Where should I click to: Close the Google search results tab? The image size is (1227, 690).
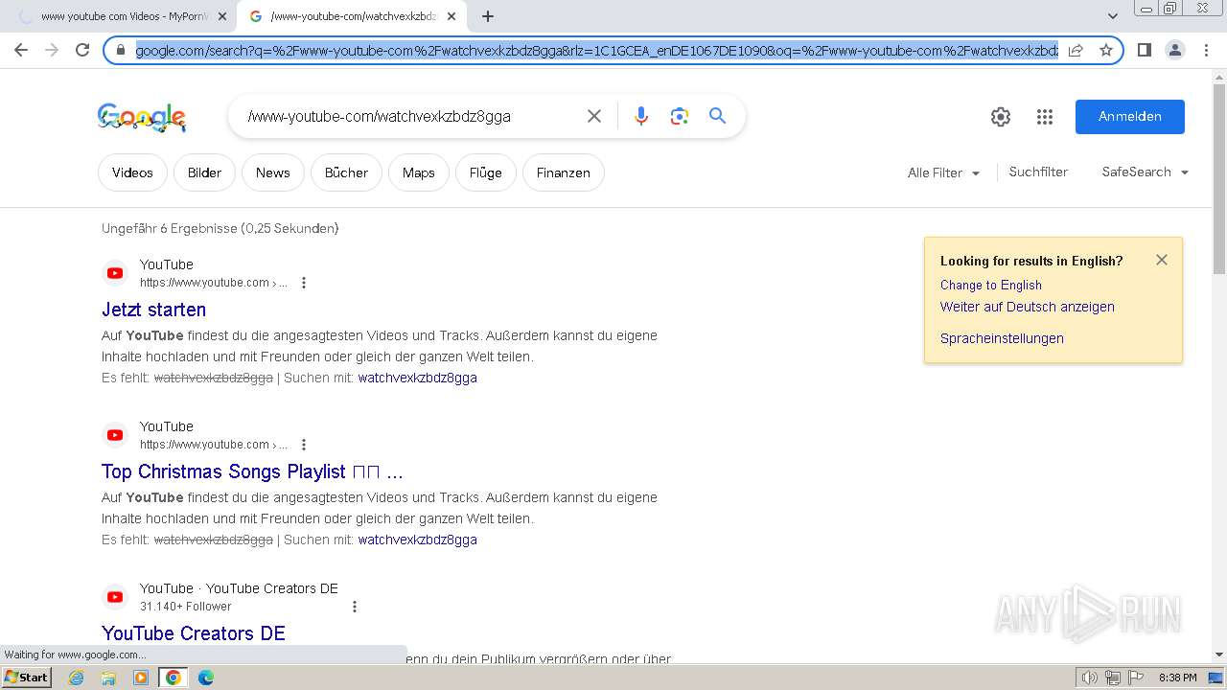(x=451, y=16)
